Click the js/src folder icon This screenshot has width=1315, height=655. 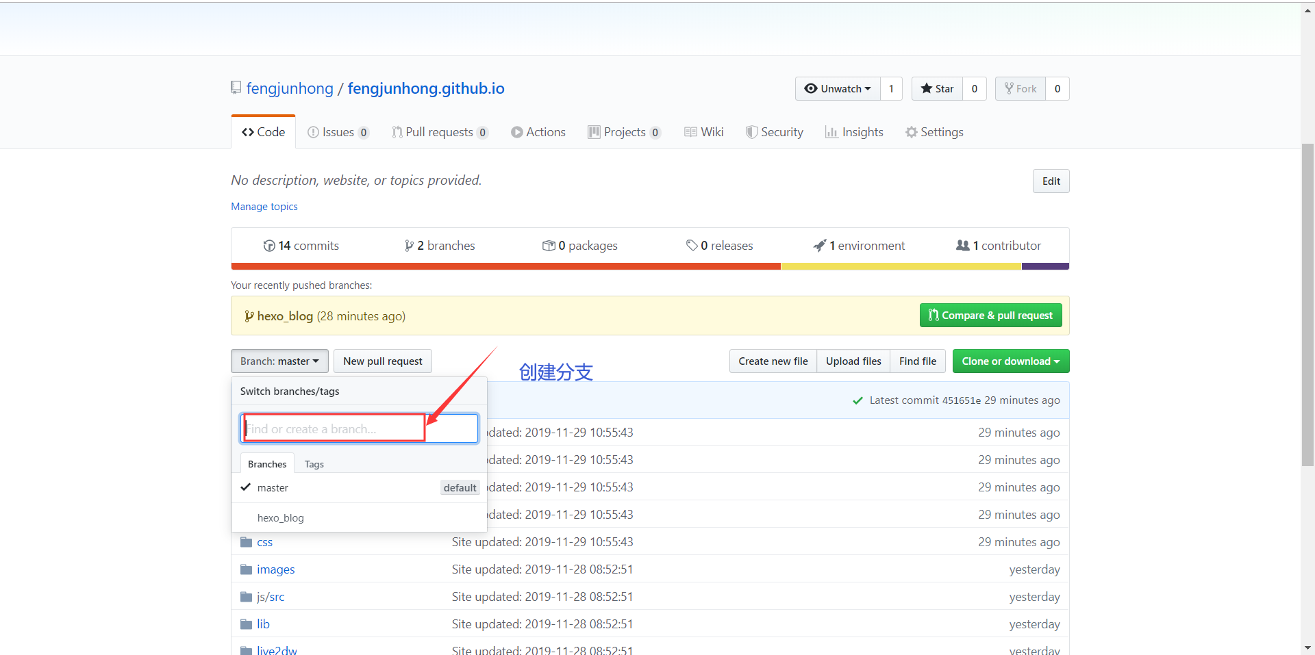pos(247,597)
